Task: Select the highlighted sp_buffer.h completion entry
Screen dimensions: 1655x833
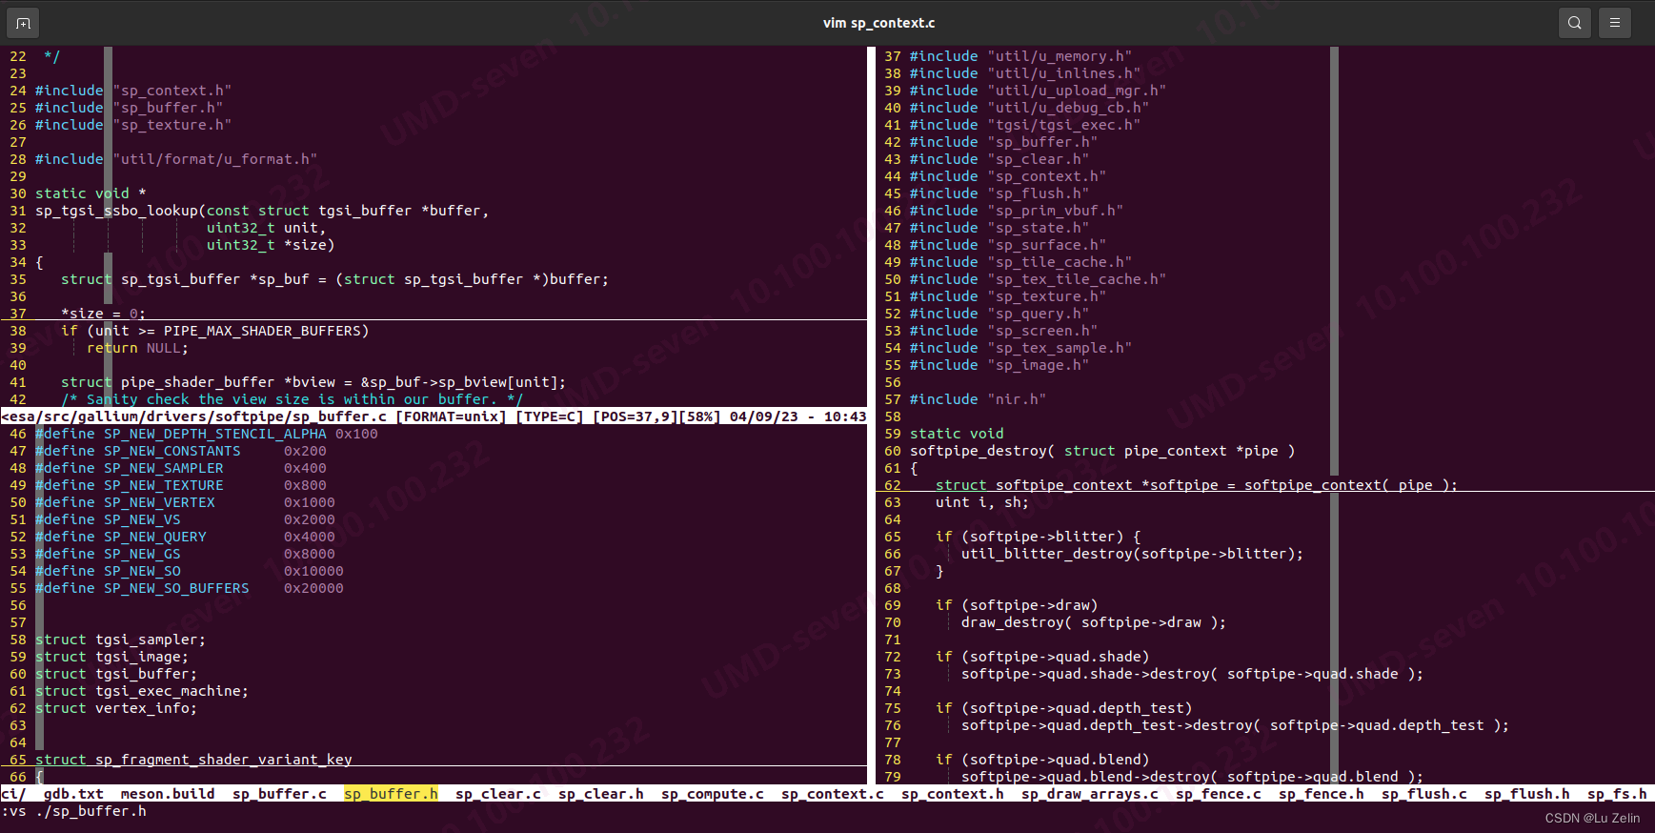Action: click(x=391, y=794)
